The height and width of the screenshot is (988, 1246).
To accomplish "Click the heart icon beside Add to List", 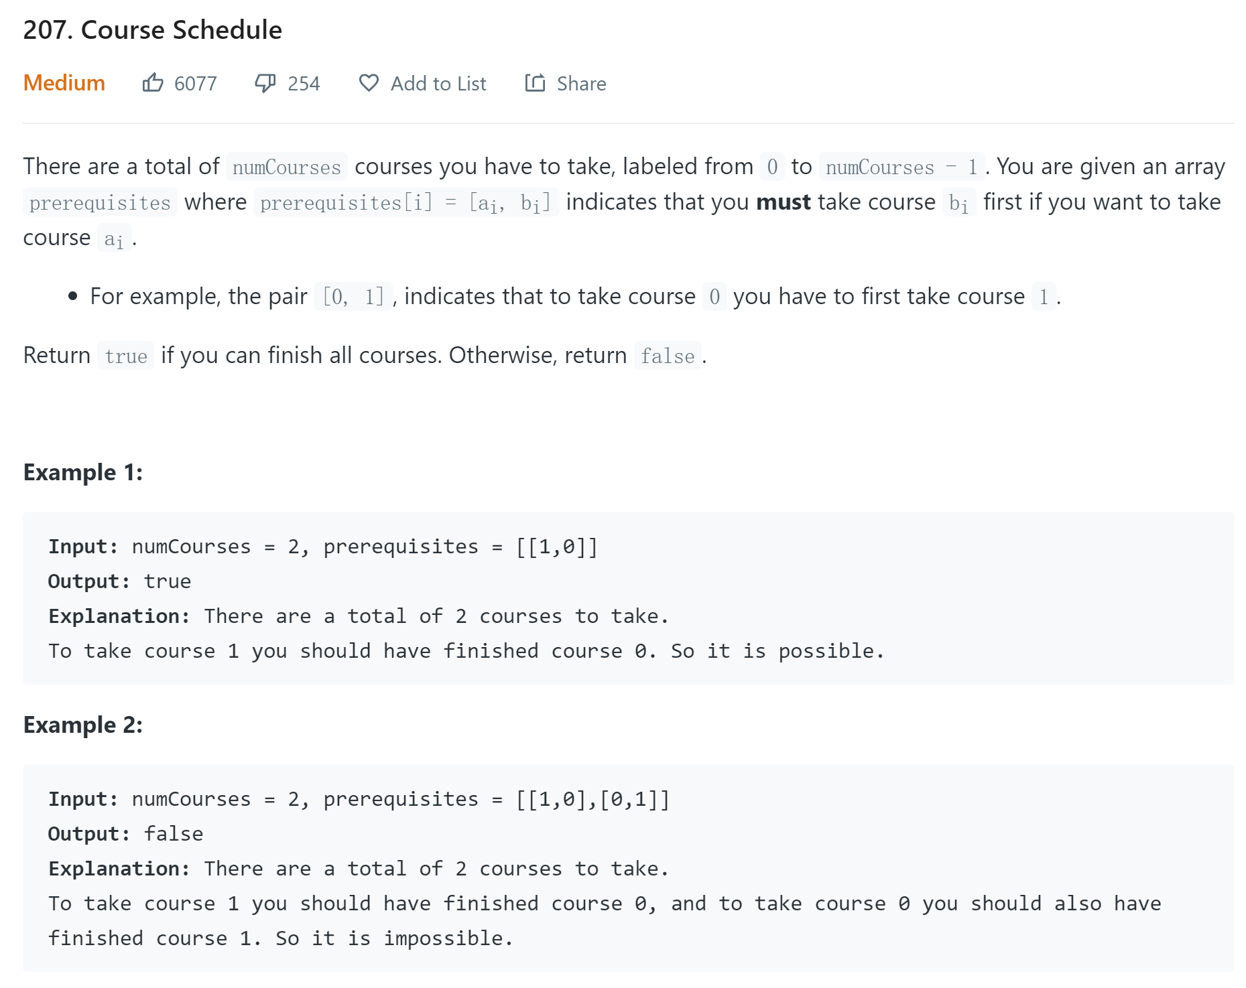I will (x=369, y=83).
